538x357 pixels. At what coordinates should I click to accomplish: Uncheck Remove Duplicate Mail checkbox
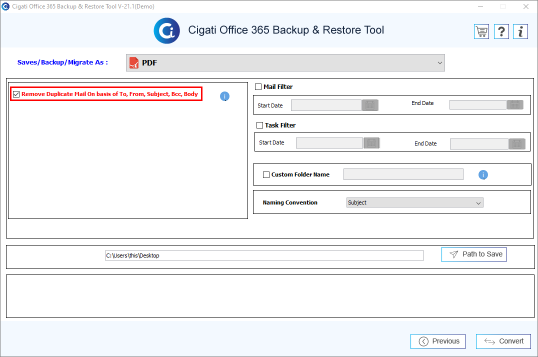click(16, 94)
